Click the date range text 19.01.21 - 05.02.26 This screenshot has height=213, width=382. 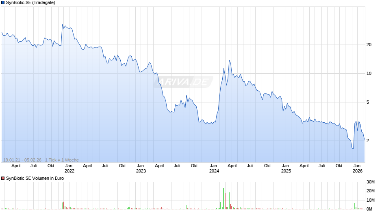tap(22, 160)
